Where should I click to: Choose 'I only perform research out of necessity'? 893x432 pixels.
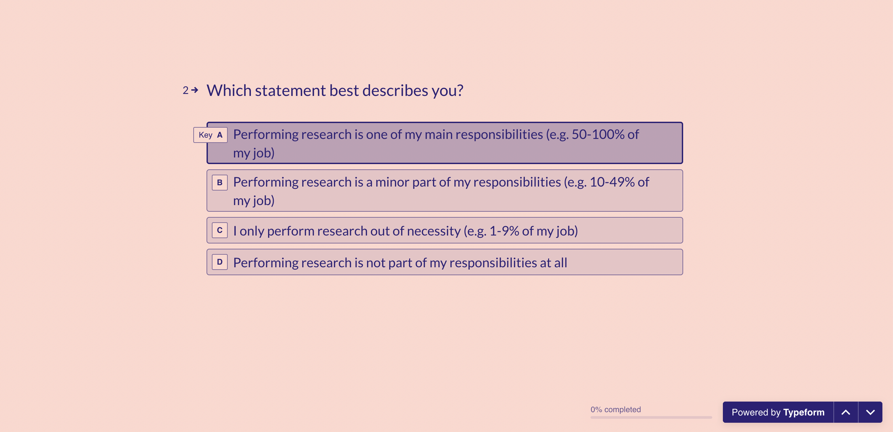tap(445, 230)
